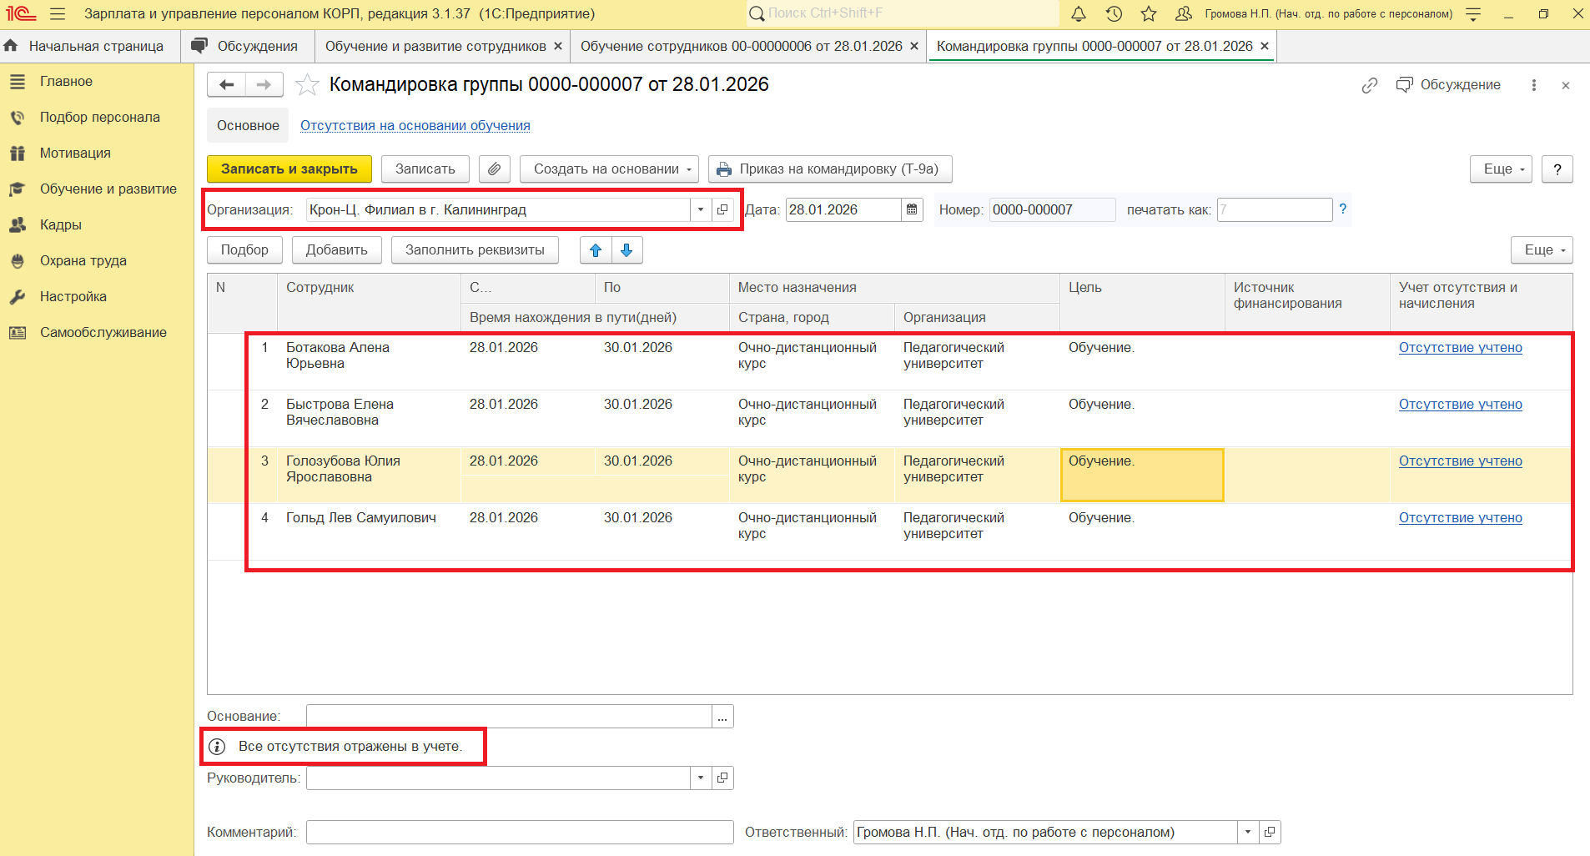Screen dimensions: 1590x856
Task: Click the notifications bell icon
Action: [1079, 14]
